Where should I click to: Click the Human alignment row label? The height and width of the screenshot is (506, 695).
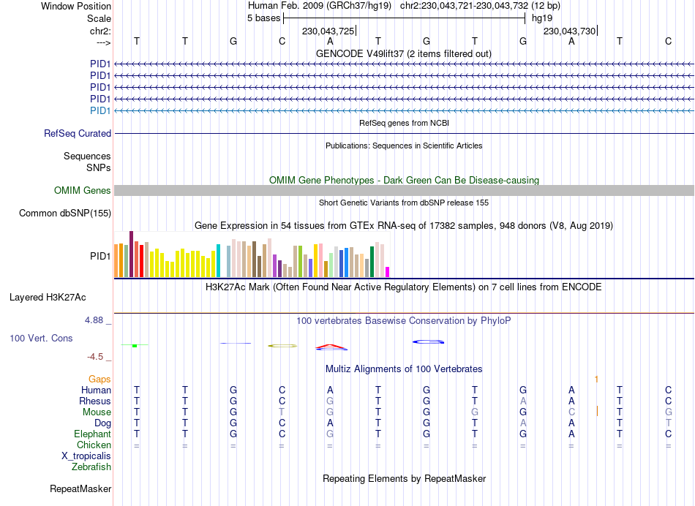(96, 390)
